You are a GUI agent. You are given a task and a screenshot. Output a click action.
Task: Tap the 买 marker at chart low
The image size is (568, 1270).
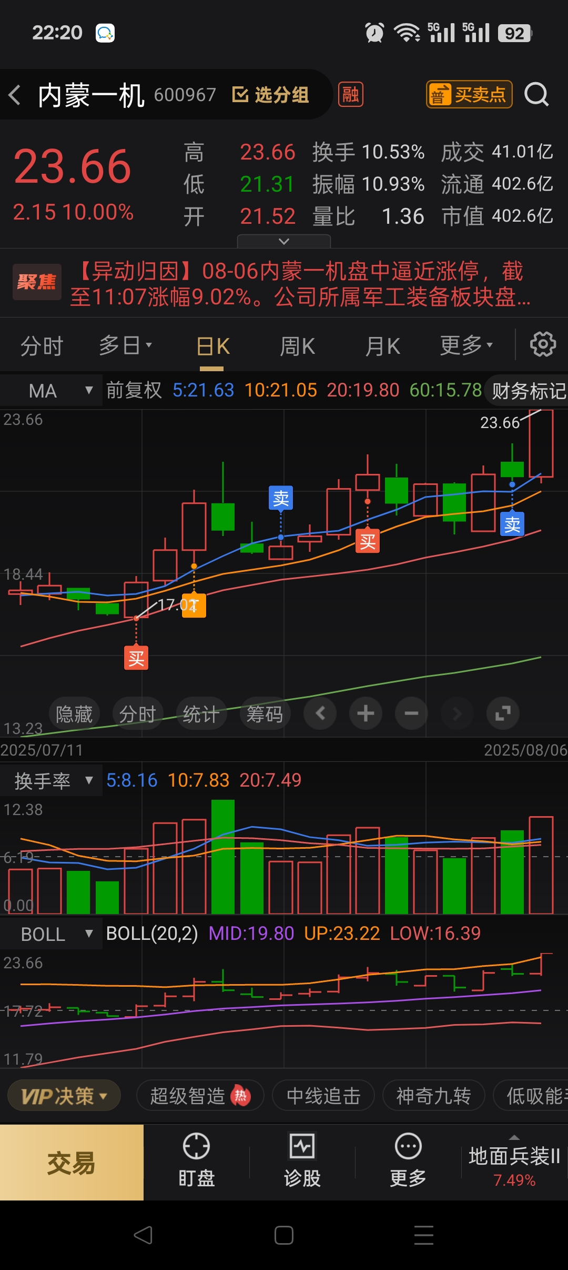coord(136,658)
